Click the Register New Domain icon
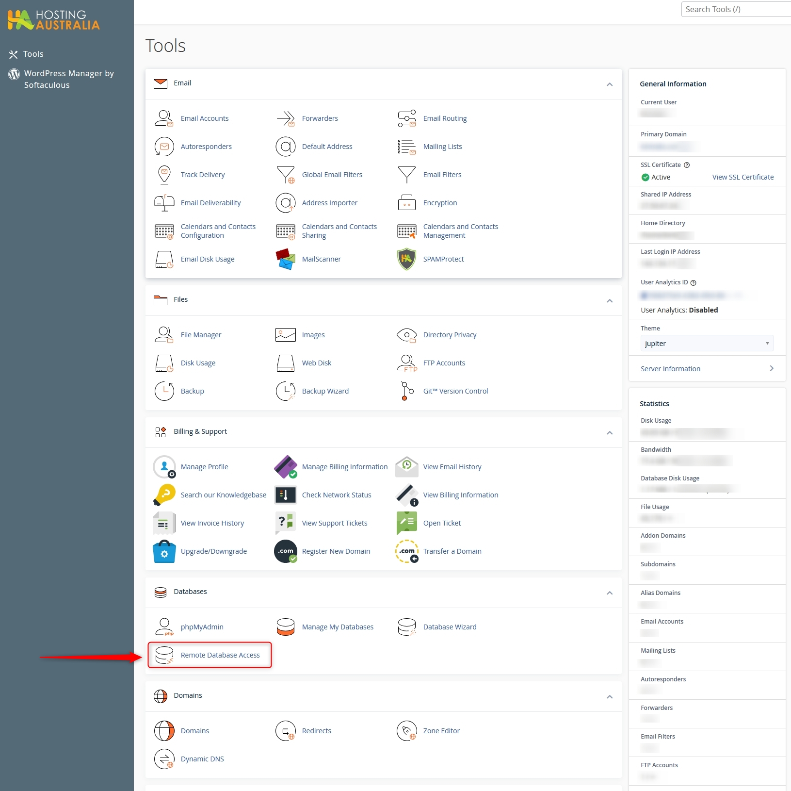 (285, 551)
